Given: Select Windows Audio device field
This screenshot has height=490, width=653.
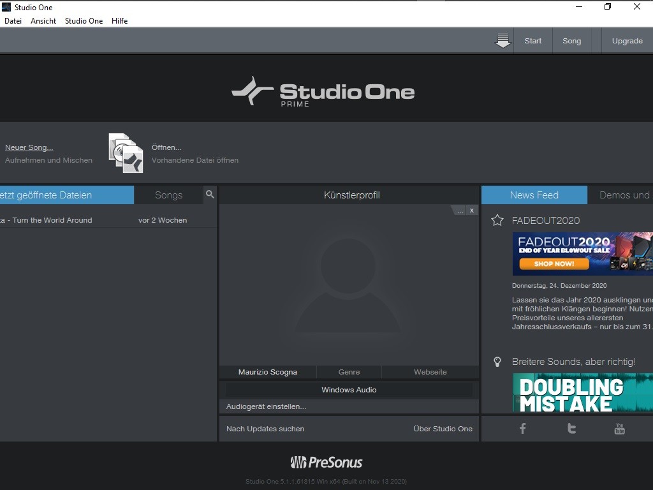Looking at the screenshot, I should coord(349,390).
